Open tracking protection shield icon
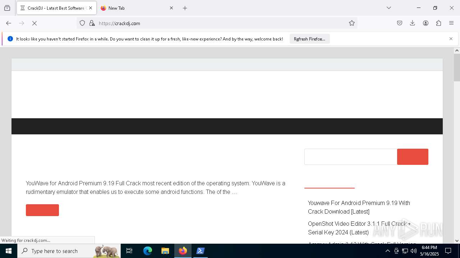Screen dimensions: 460x258 point(82,23)
